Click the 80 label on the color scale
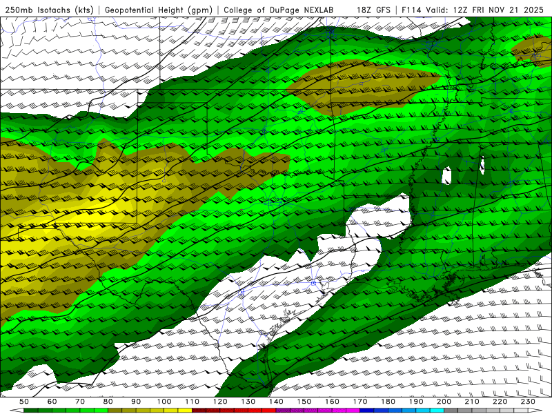This screenshot has height=414, width=552. [x=108, y=402]
